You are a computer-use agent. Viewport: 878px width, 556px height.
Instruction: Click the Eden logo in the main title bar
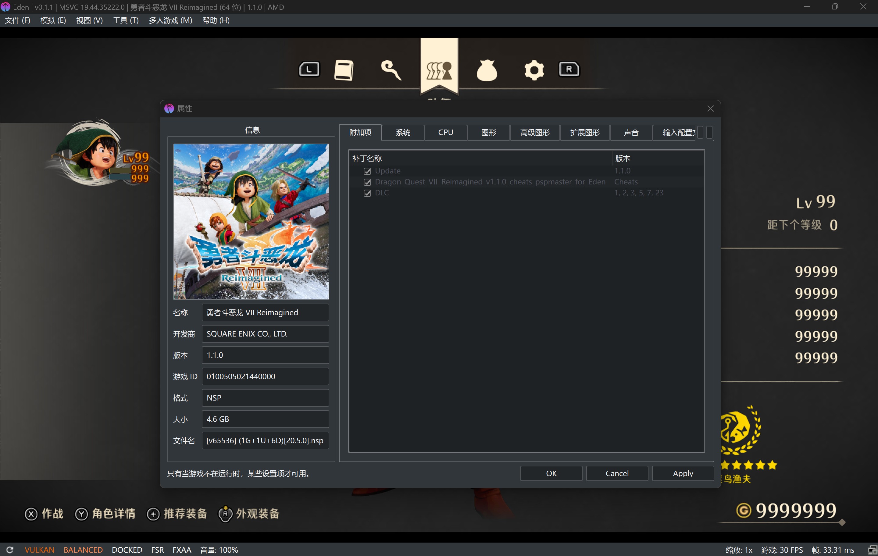pos(5,7)
